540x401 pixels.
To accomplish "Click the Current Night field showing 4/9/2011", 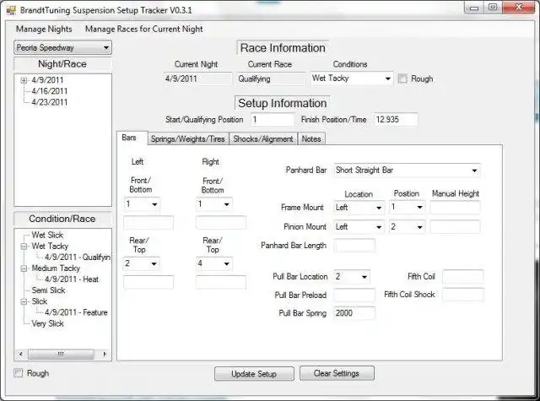I will click(x=197, y=79).
